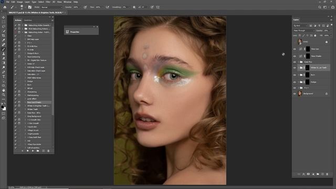336x189 pixels.
Task: Select the Gradient tool
Action: click(x=4, y=63)
